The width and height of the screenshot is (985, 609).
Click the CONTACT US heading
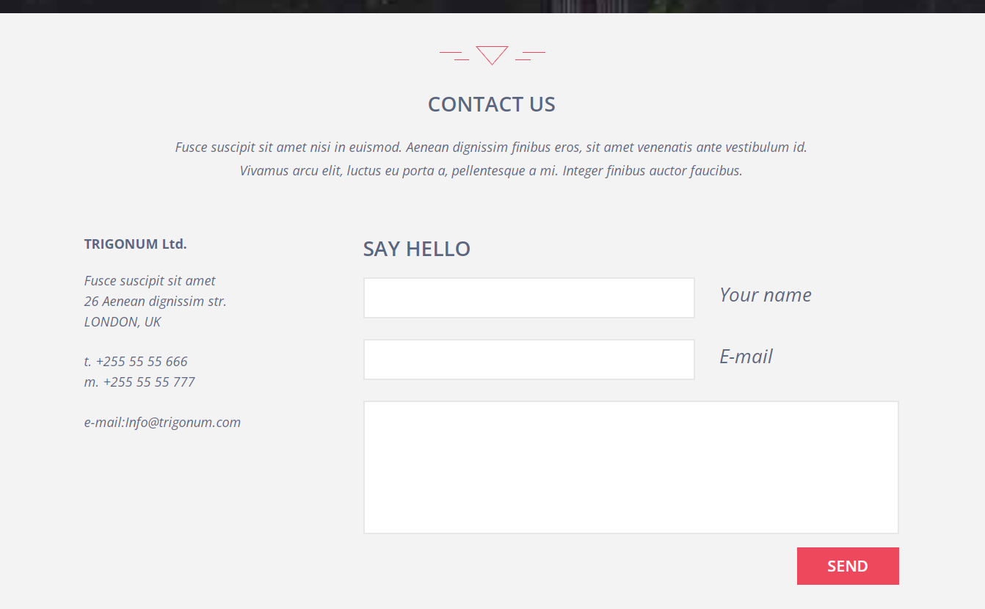[492, 104]
